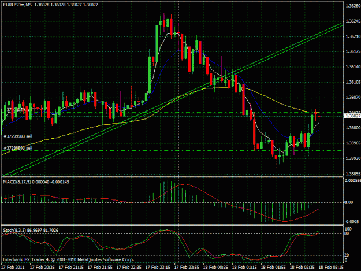Screen dimensions: 361x271
Task: Click the MACD scale value -0.0005
Action: click(352, 222)
